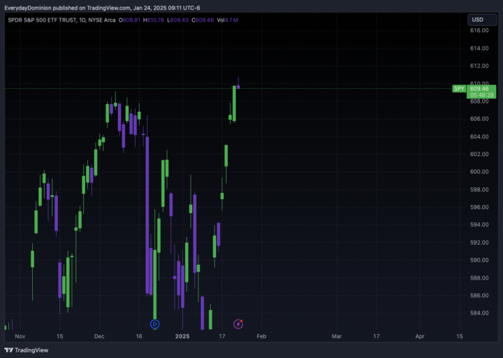Click the TradingView logo link
Viewport: 503px width, 358px height.
(x=27, y=350)
